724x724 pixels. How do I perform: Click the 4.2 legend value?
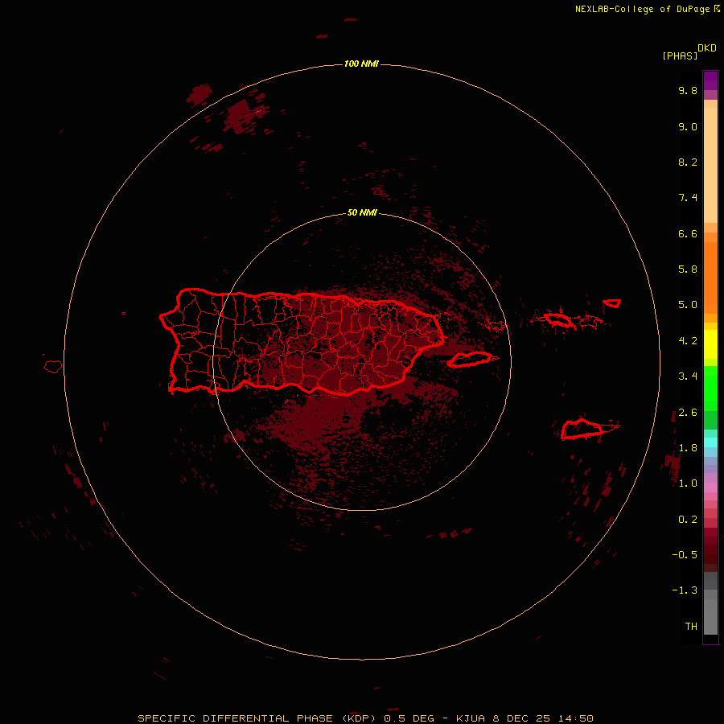(688, 341)
